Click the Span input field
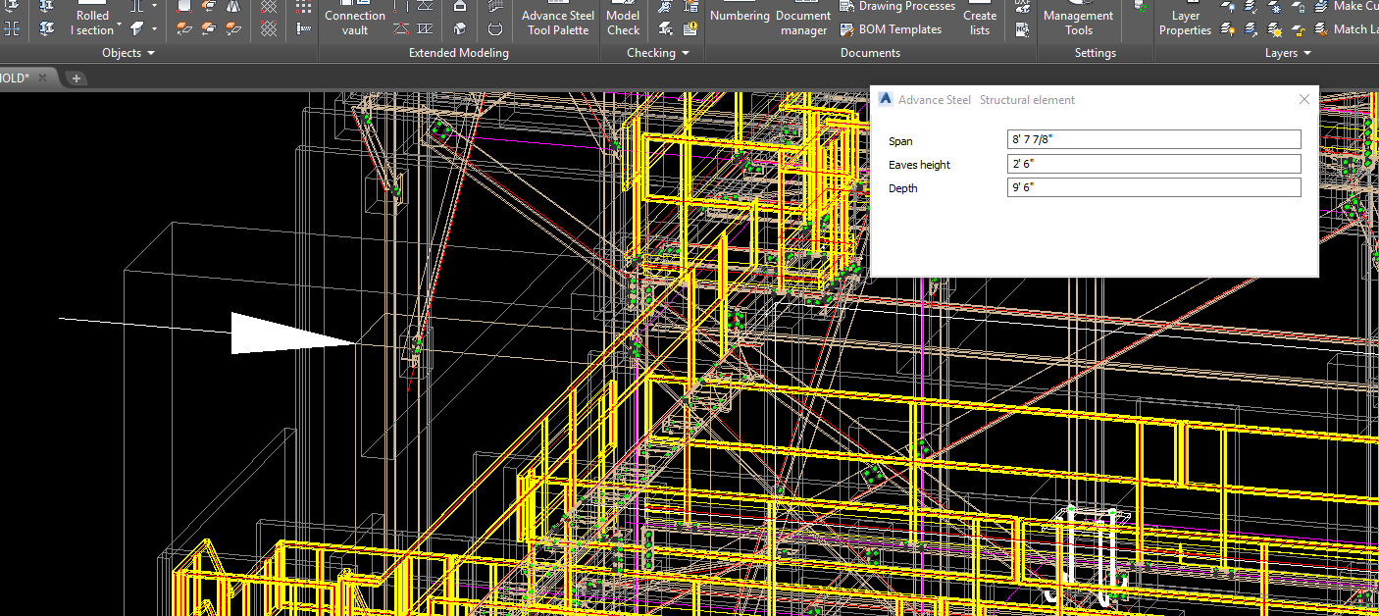The height and width of the screenshot is (616, 1379). coord(1153,140)
